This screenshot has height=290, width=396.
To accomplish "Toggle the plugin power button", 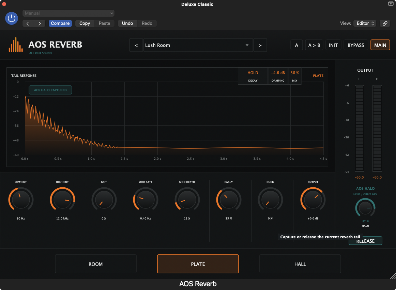I will click(12, 18).
